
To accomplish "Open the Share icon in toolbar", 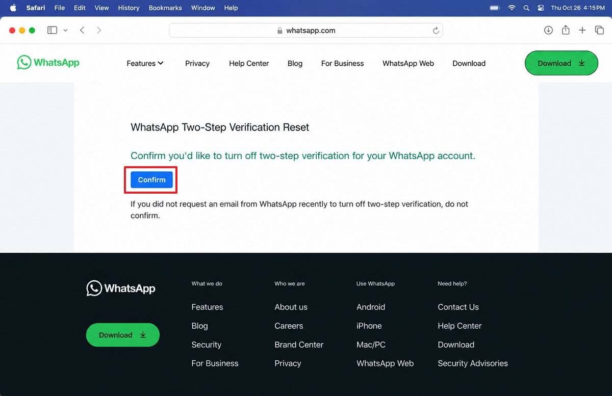I will [x=566, y=30].
